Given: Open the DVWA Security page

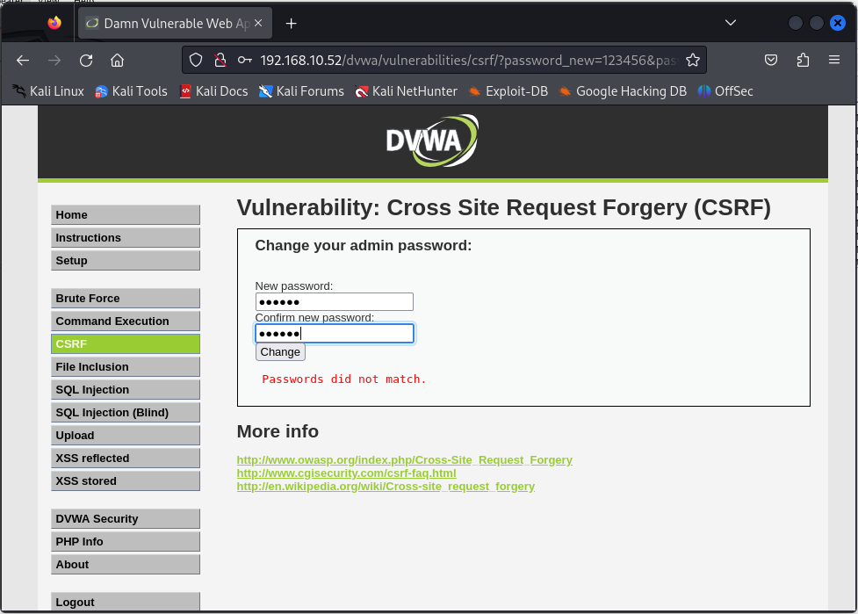Looking at the screenshot, I should pyautogui.click(x=126, y=519).
